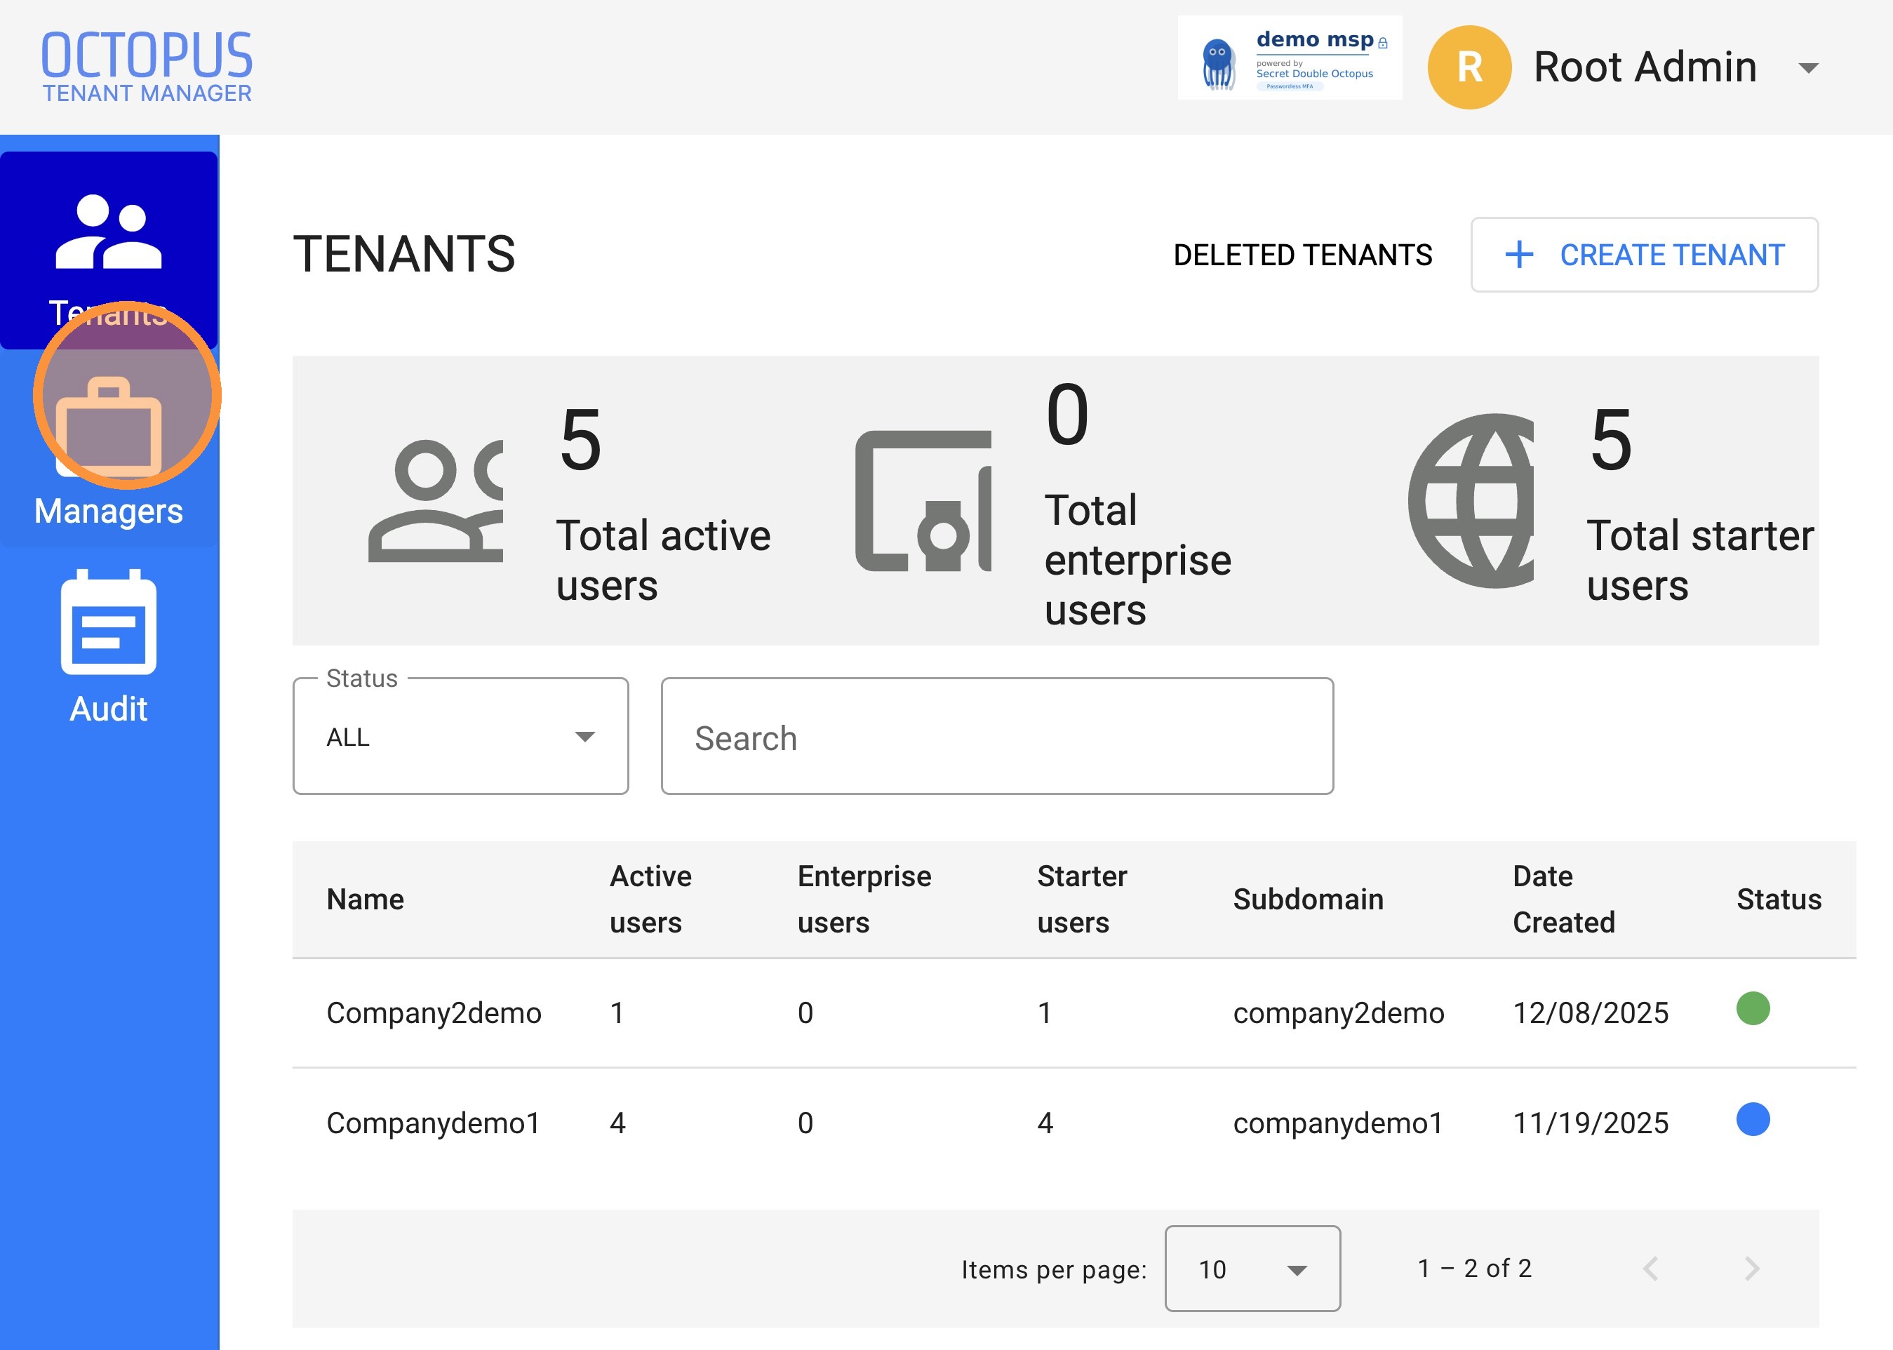The image size is (1893, 1350).
Task: Click the Audit label in sidebar
Action: pos(109,709)
